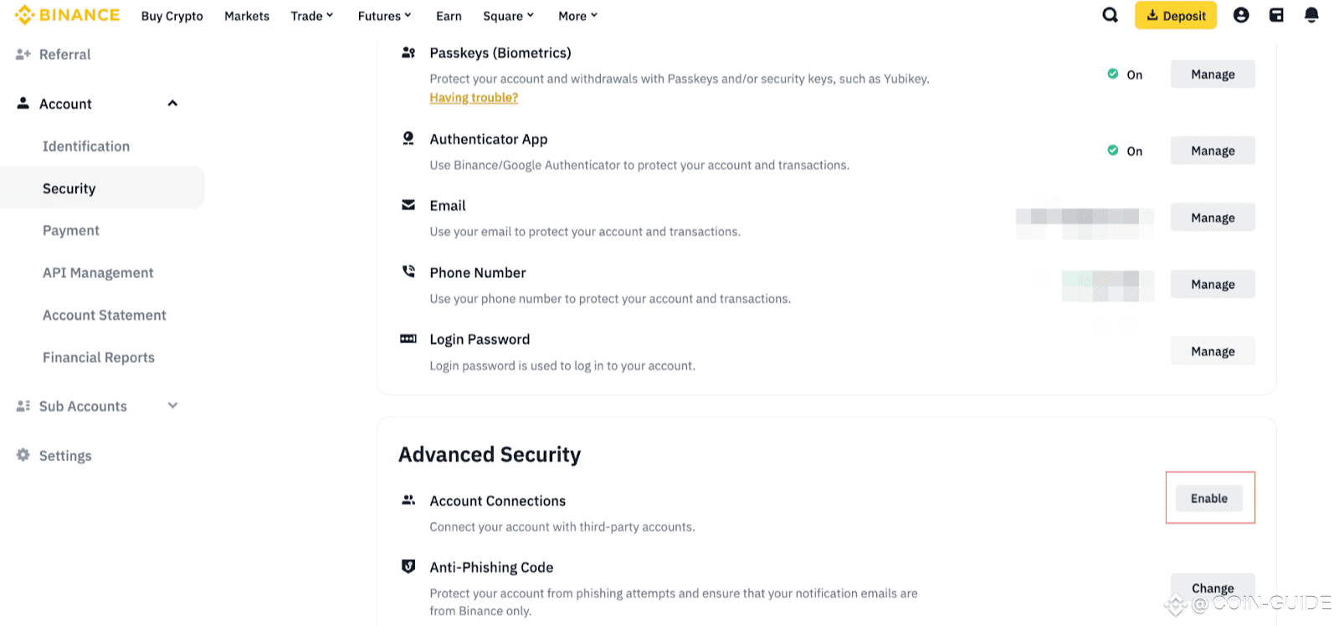Open the Futures dropdown menu
The height and width of the screenshot is (626, 1339).
pyautogui.click(x=384, y=16)
